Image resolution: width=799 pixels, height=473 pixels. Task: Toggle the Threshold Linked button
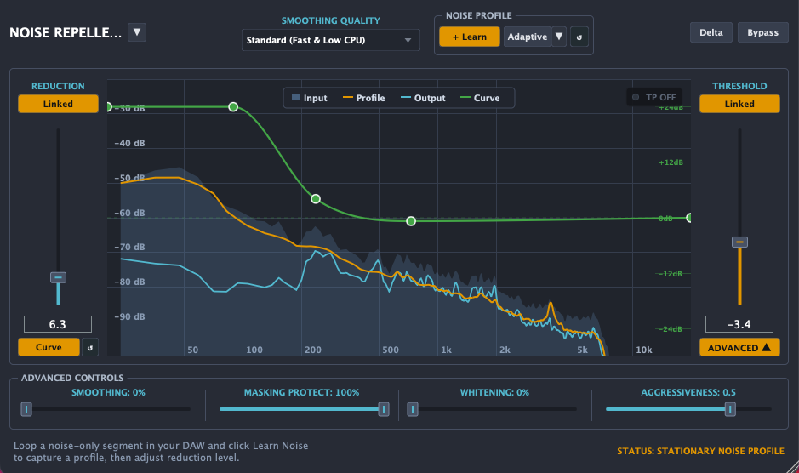click(739, 104)
